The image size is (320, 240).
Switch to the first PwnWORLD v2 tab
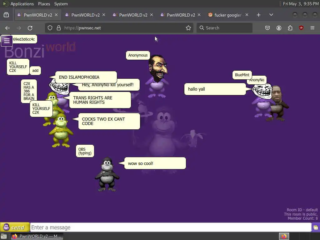point(38,15)
